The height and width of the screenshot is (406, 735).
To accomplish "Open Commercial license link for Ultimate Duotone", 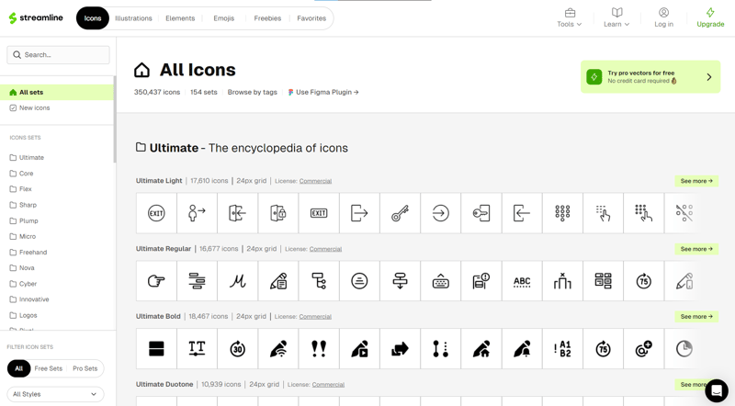I will coord(328,385).
